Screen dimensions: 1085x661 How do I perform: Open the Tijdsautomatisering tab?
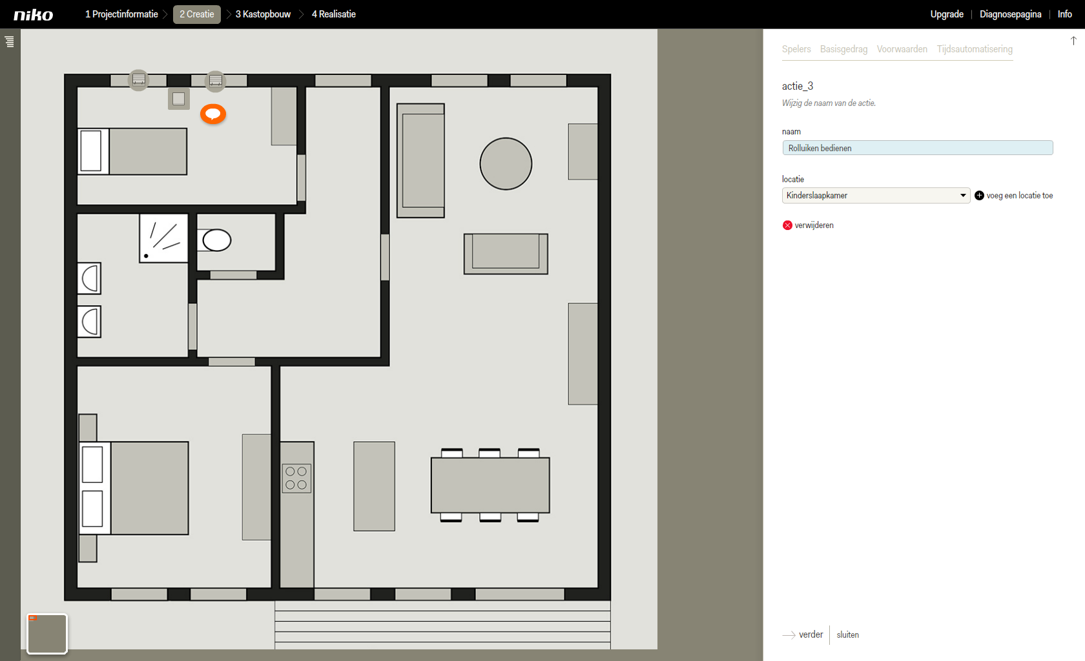[x=975, y=49]
